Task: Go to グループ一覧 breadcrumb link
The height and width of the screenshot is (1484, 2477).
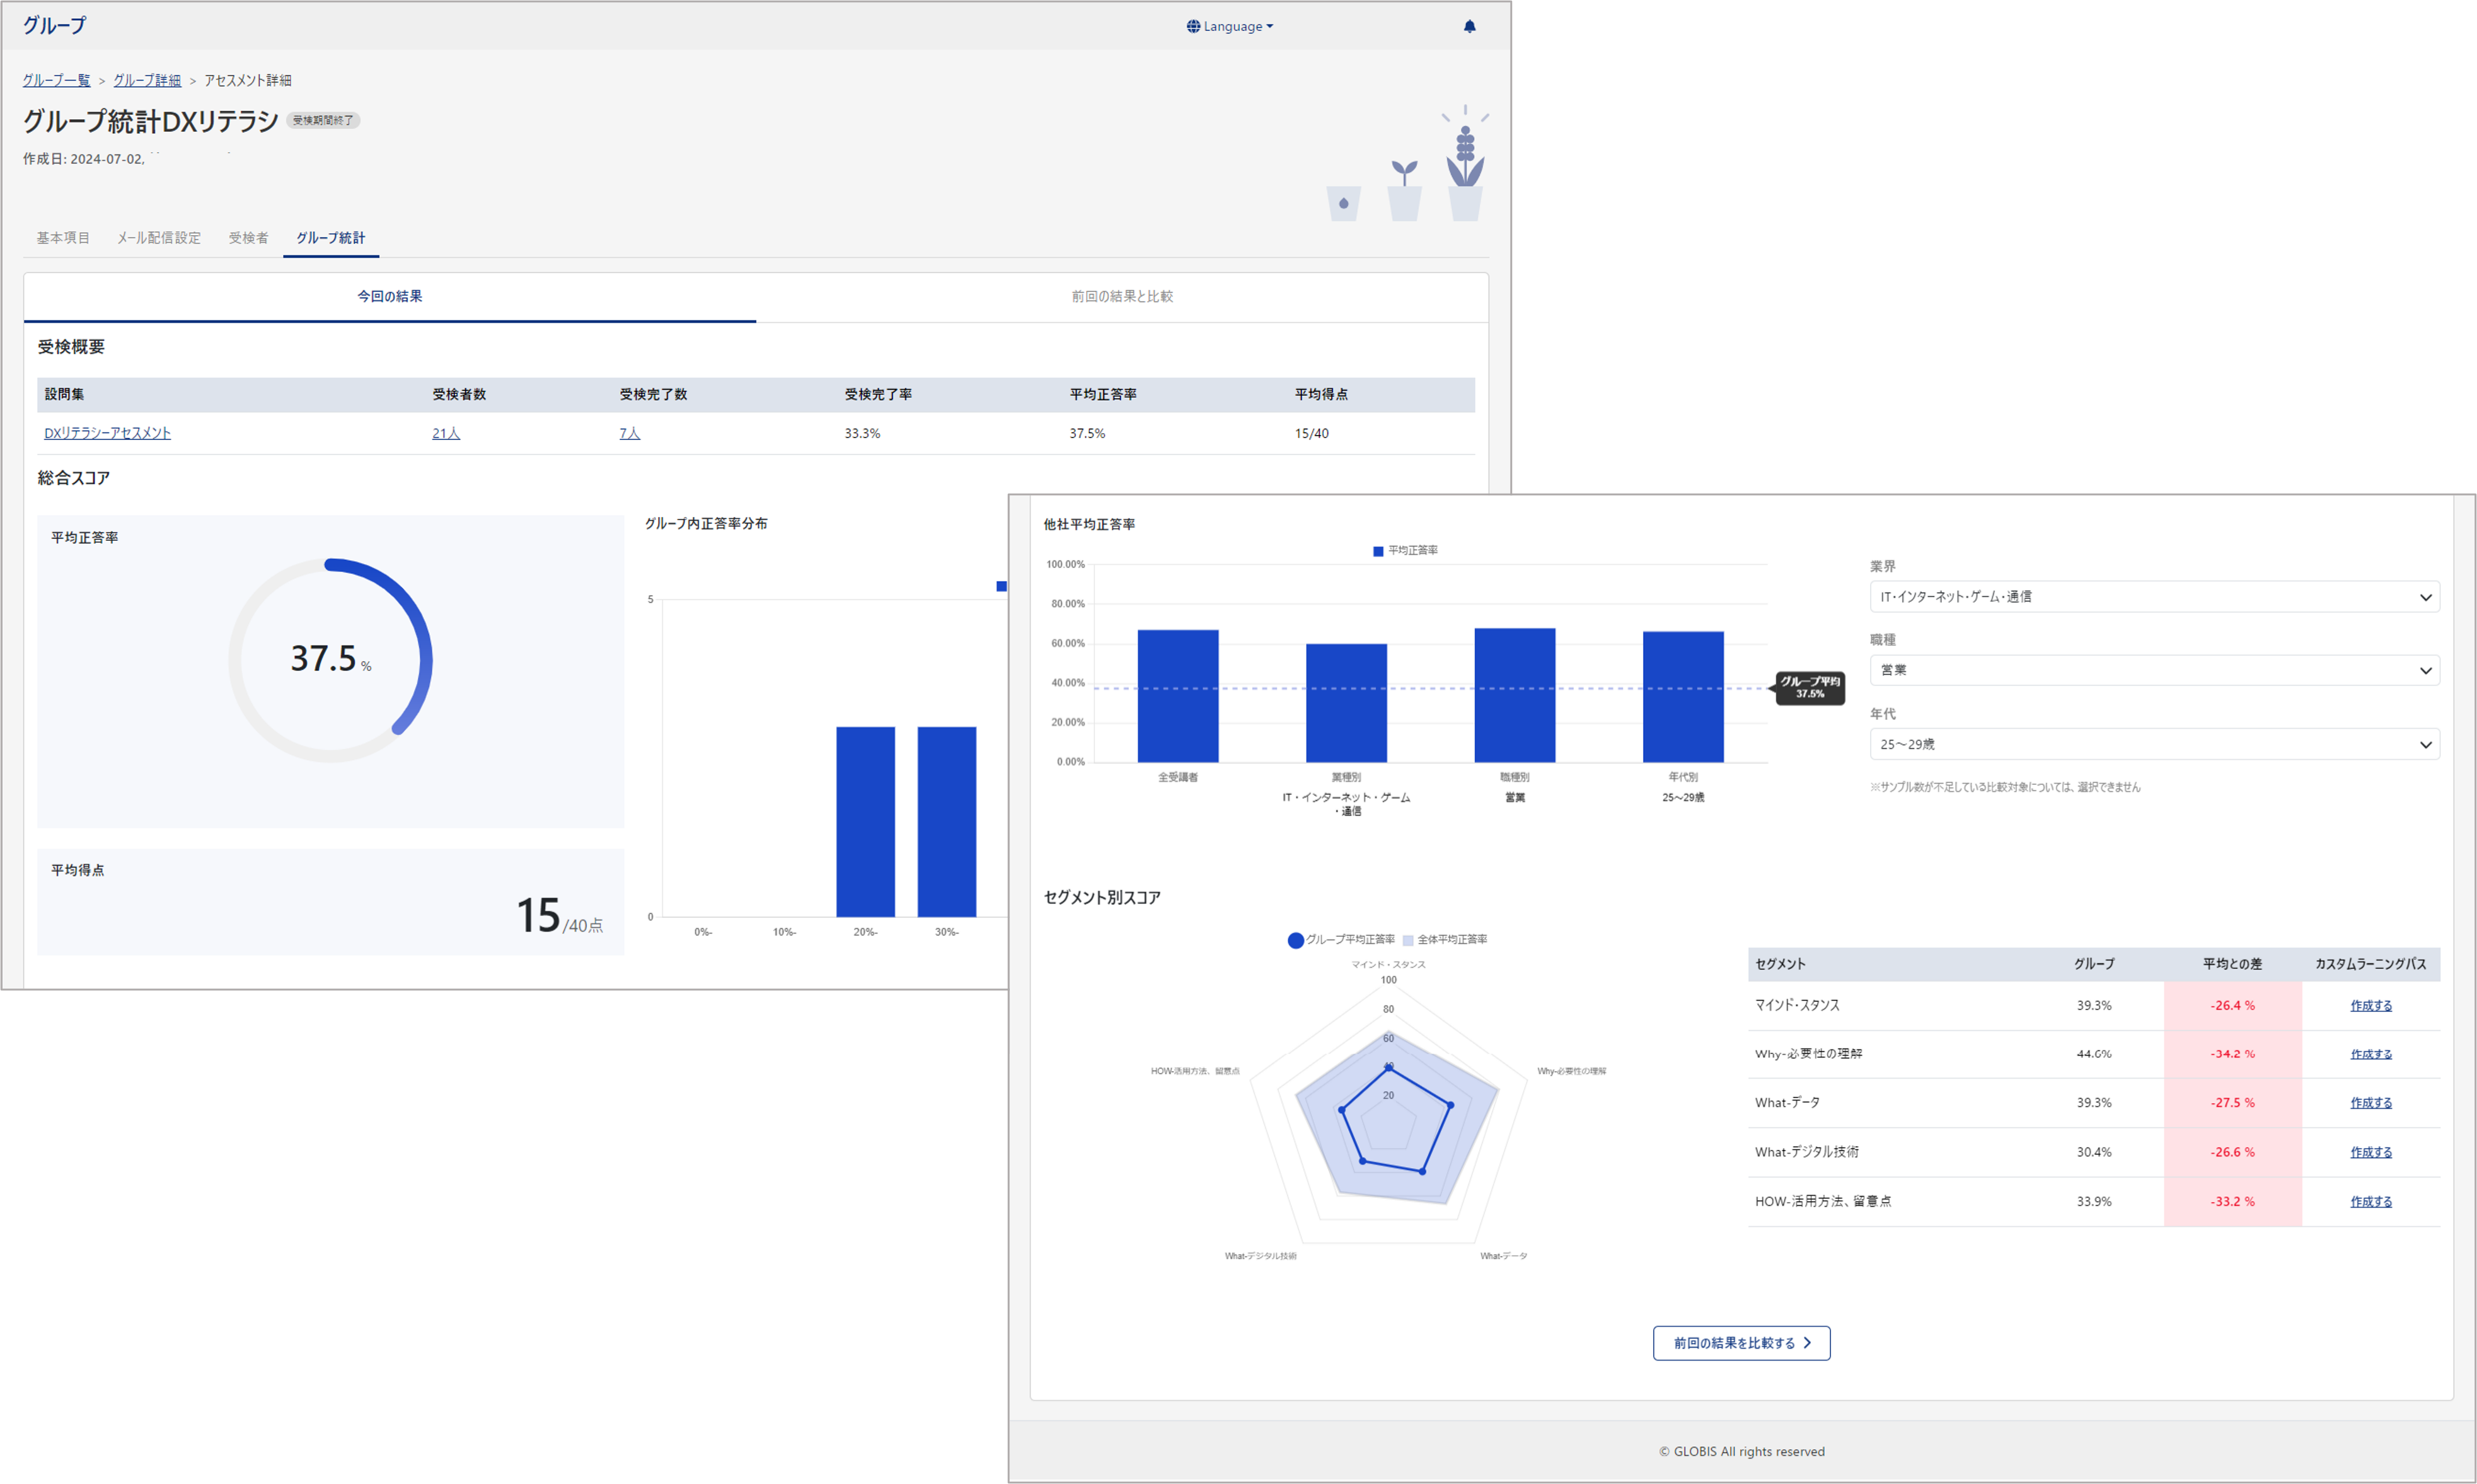Action: pyautogui.click(x=56, y=80)
